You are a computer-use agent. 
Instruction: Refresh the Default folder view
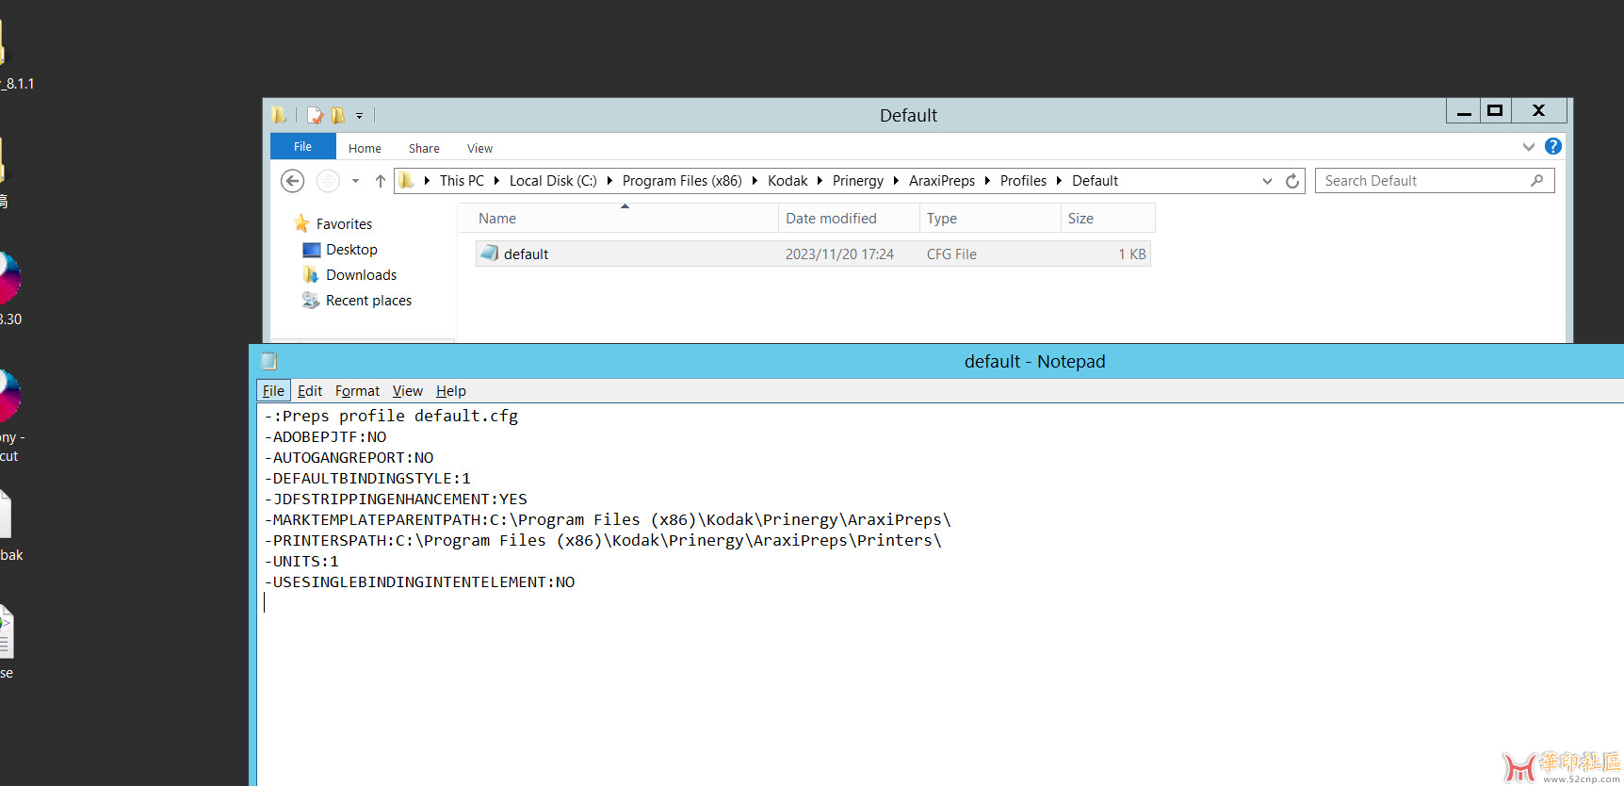click(x=1292, y=181)
